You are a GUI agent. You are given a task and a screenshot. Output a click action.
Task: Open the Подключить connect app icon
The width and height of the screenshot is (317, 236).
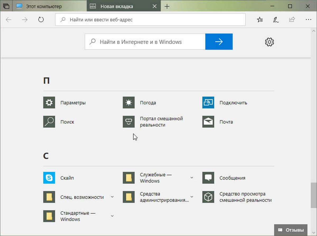[x=208, y=102]
